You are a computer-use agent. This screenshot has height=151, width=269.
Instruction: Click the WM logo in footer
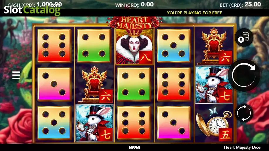point(134,147)
